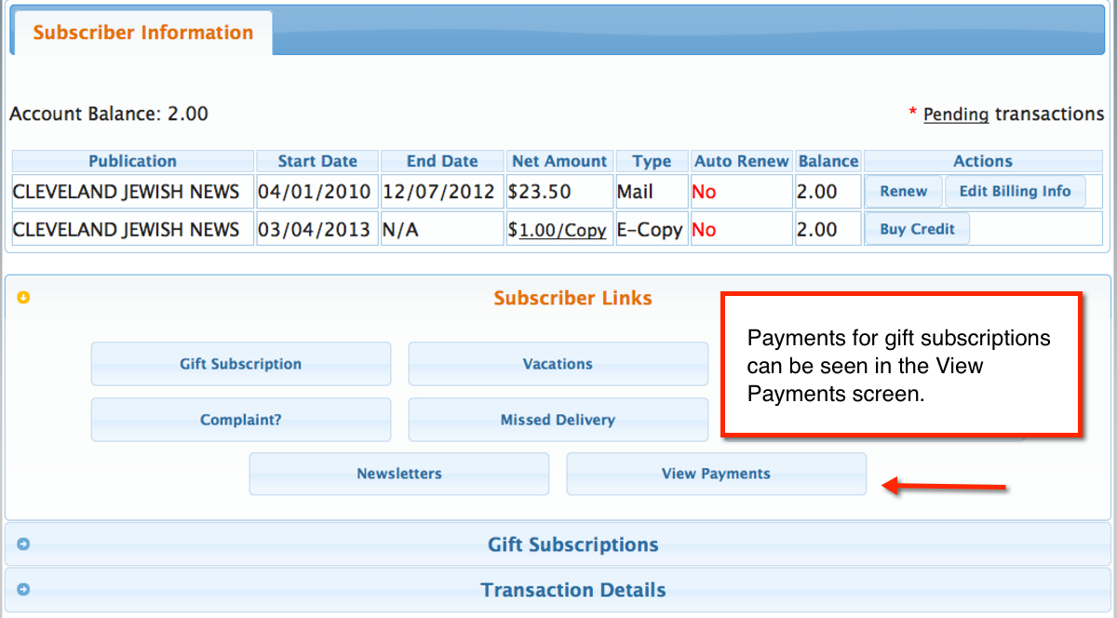Click the Mail type cell
The image size is (1117, 618).
(652, 192)
